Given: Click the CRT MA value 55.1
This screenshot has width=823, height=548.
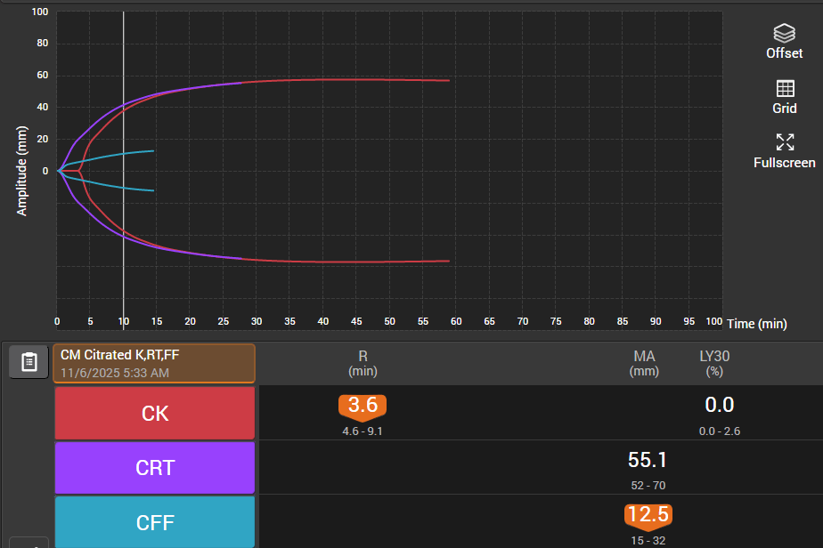Looking at the screenshot, I should click(x=648, y=460).
